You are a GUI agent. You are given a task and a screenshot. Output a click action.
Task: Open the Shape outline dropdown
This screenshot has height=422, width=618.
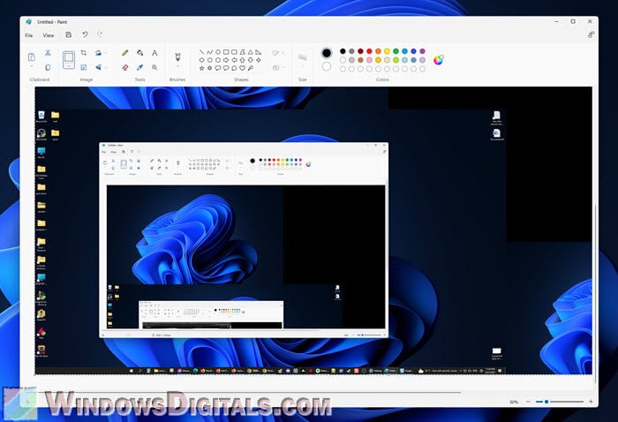click(x=283, y=53)
